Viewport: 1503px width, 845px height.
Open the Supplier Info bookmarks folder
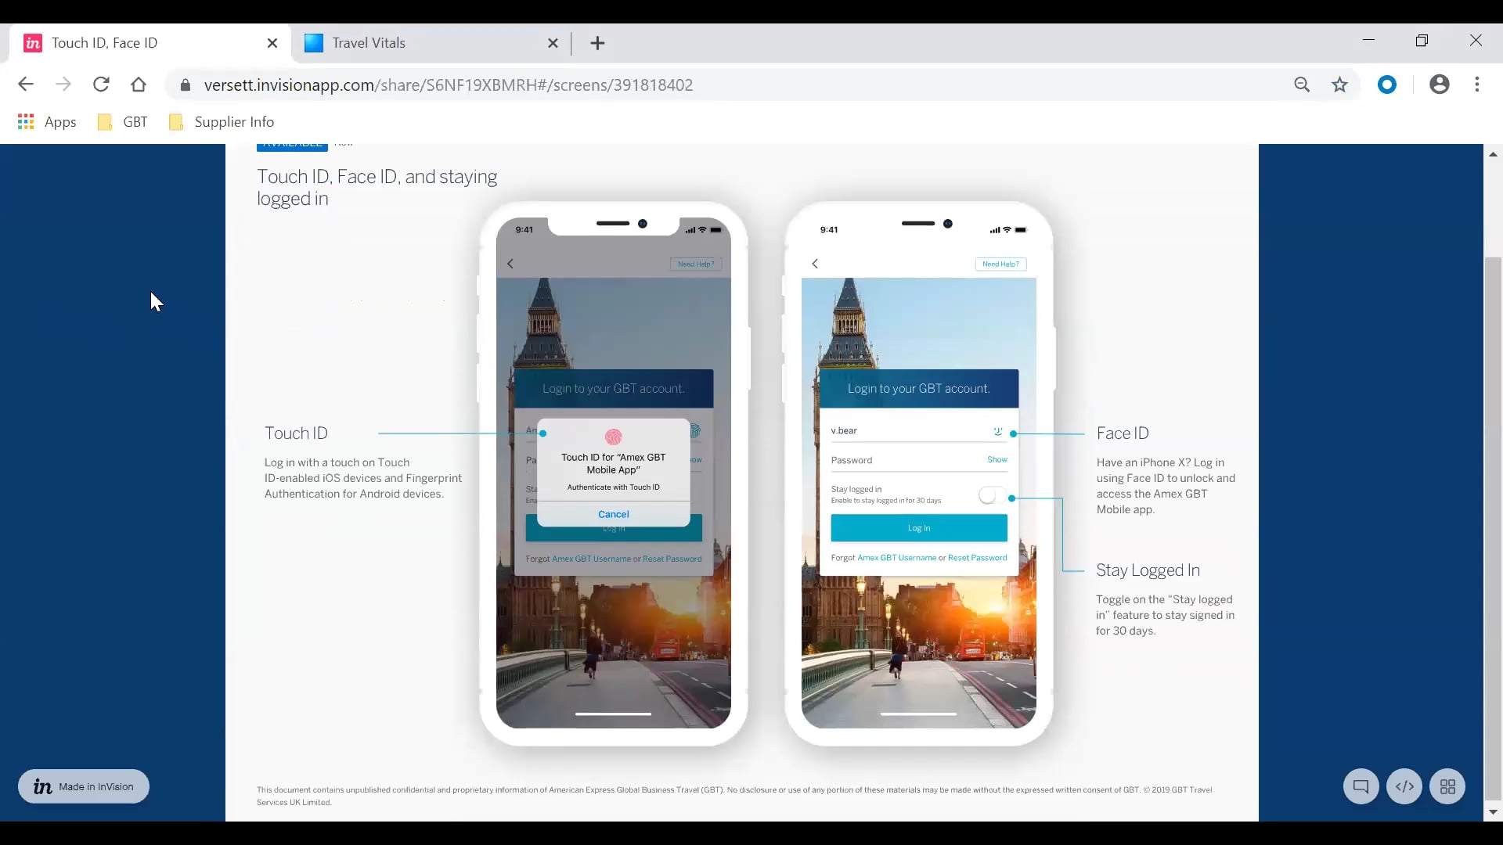point(222,122)
